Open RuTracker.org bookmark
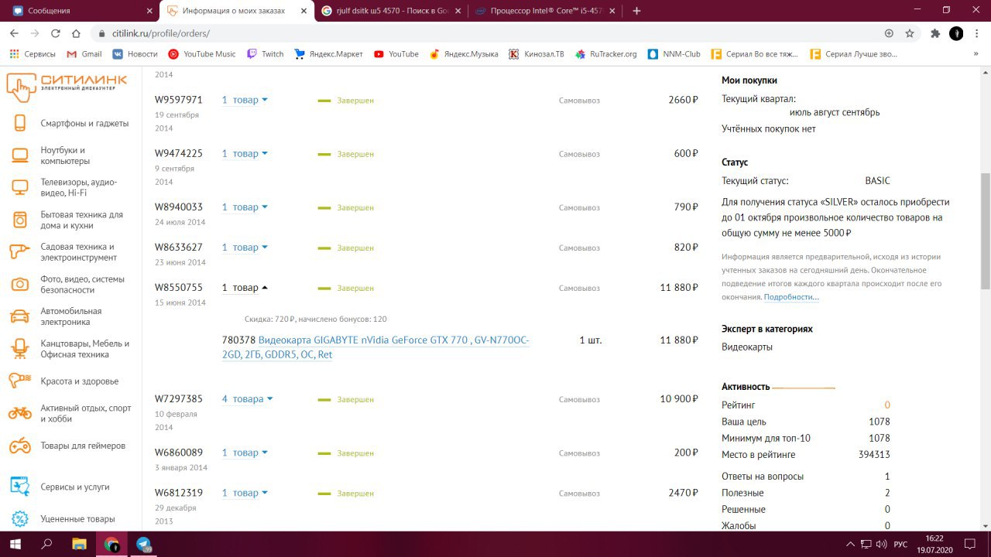Viewport: 991px width, 557px height. [605, 54]
